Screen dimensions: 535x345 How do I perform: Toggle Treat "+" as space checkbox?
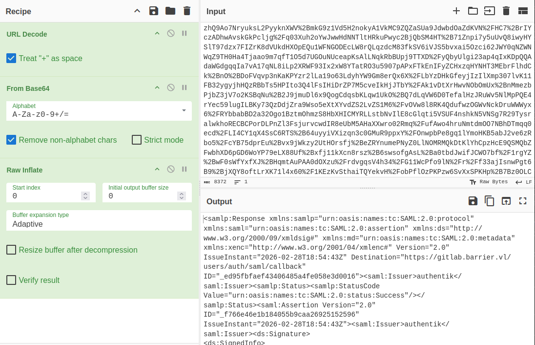point(11,59)
